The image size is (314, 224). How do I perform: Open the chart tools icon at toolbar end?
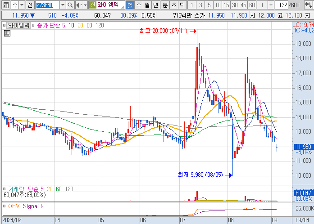coord(309,5)
